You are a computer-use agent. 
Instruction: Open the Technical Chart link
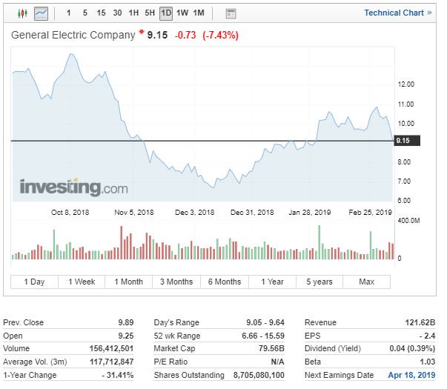[x=398, y=13]
